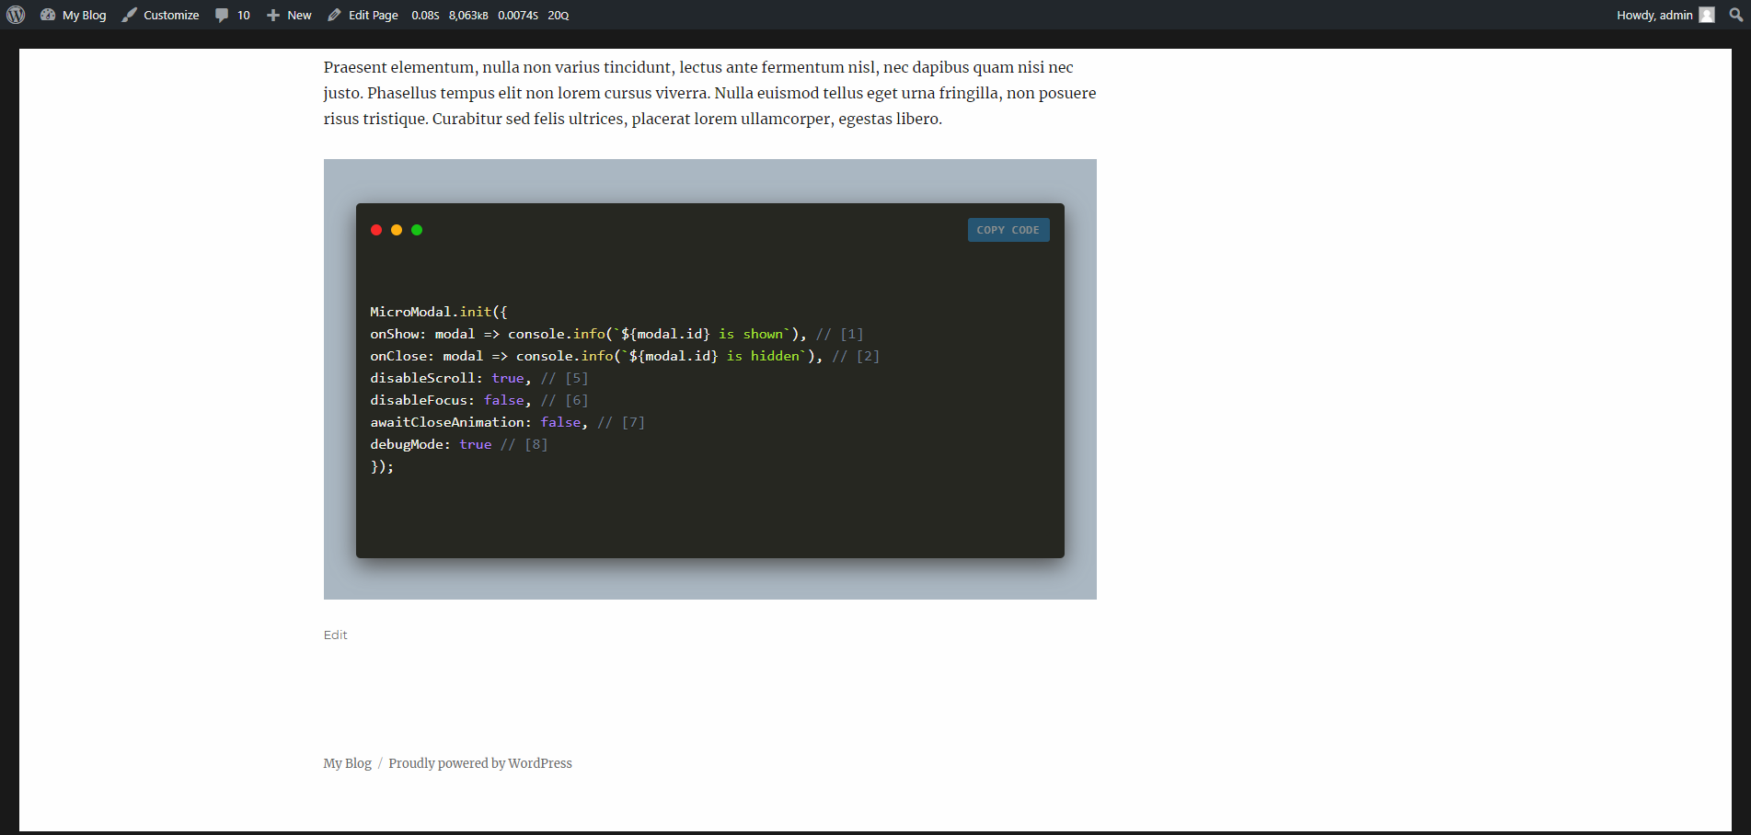Open the Howdy, admin account menu
The height and width of the screenshot is (835, 1751).
(x=1665, y=15)
